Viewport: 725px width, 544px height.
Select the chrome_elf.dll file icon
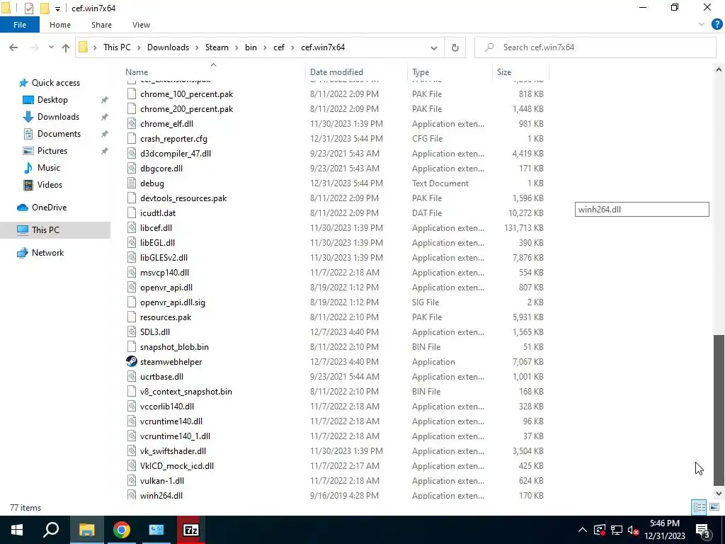(x=132, y=123)
